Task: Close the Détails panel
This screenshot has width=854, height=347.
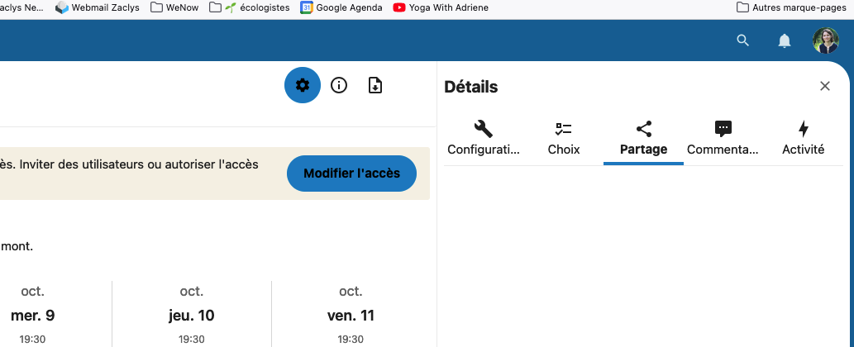Action: click(824, 86)
